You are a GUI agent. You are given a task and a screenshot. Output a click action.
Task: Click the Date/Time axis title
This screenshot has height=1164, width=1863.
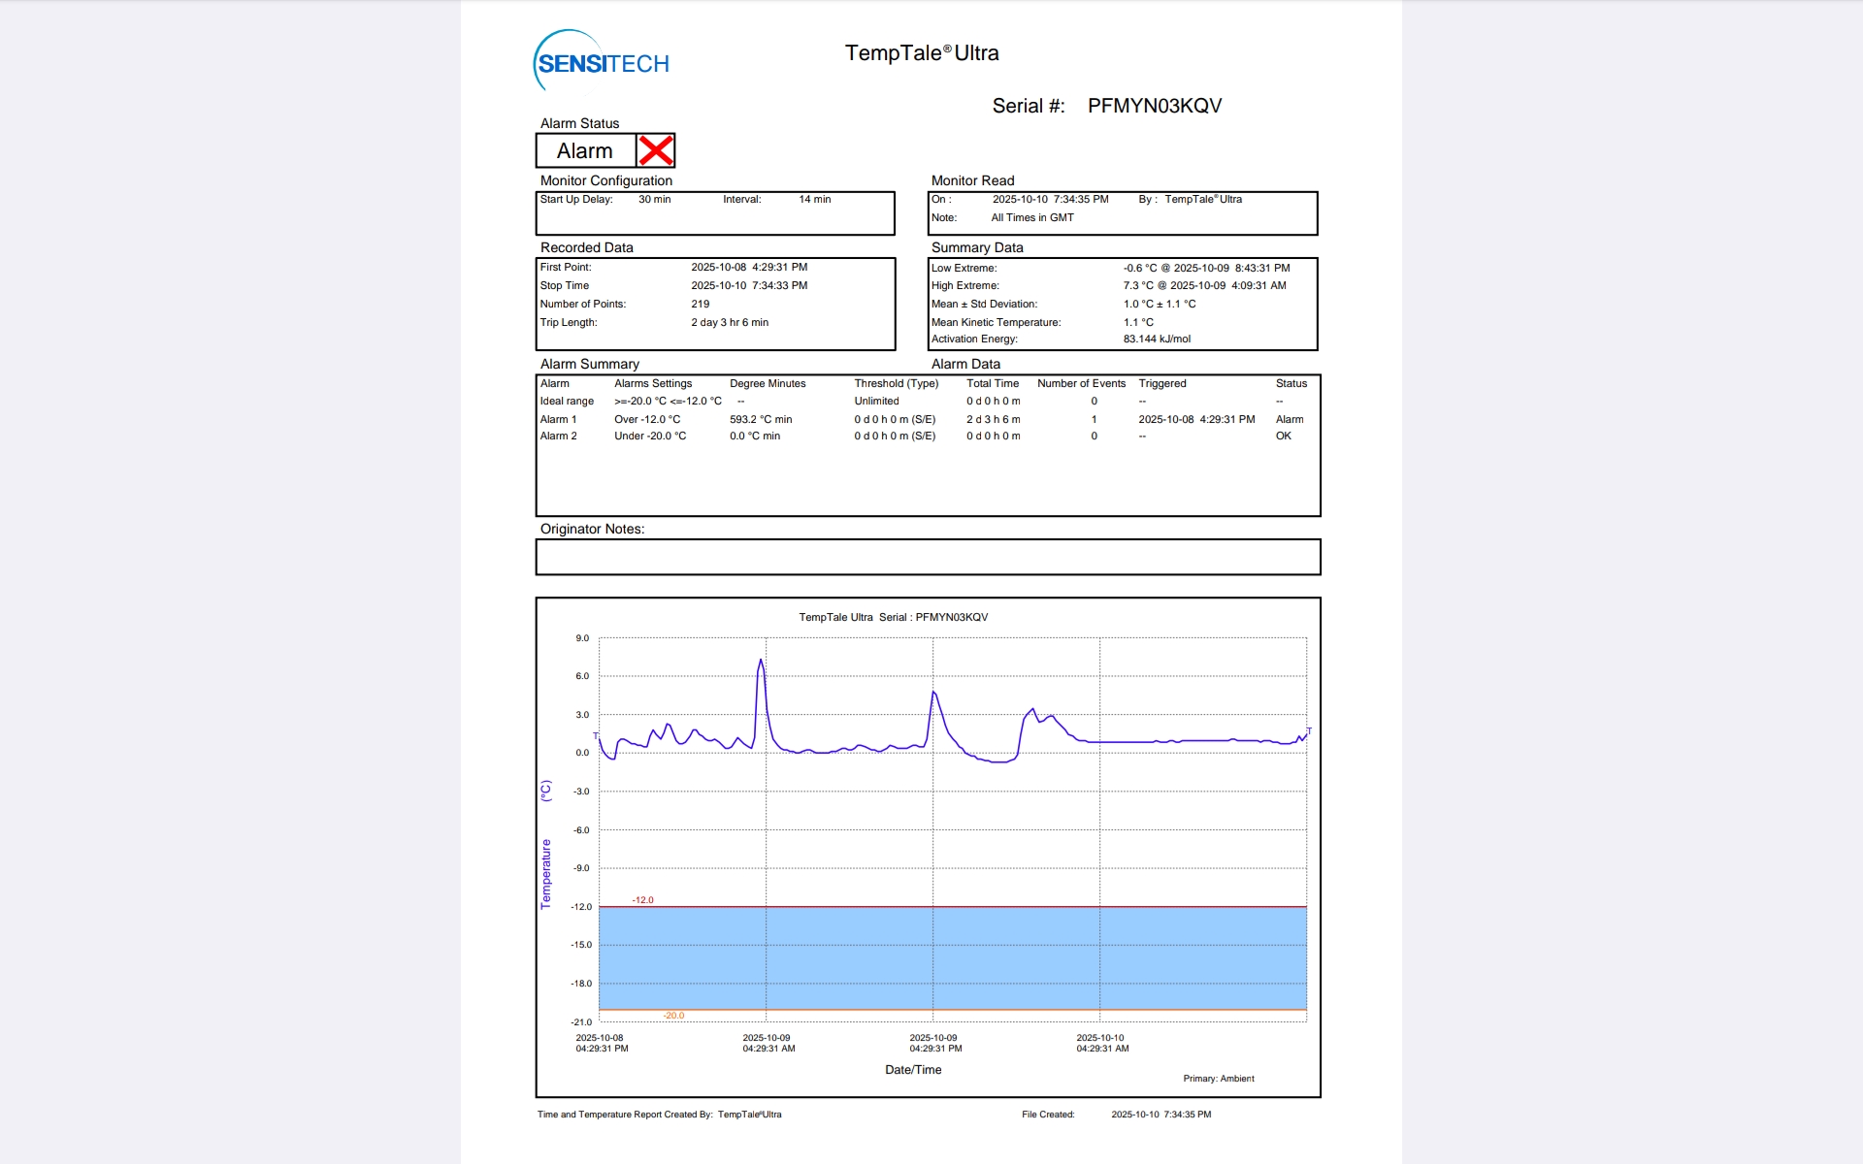(912, 1070)
